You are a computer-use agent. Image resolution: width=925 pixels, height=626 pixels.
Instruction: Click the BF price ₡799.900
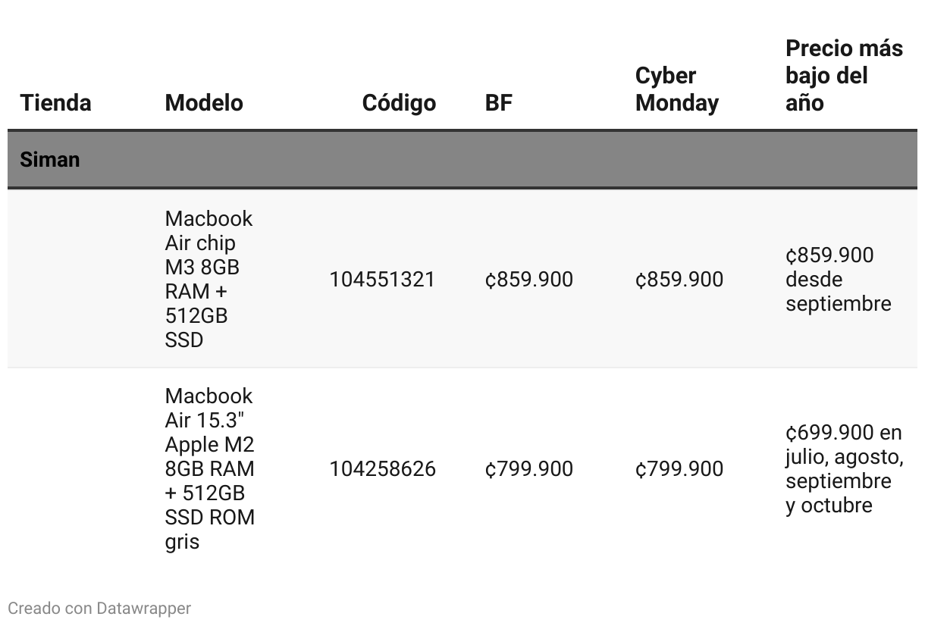[x=528, y=469]
